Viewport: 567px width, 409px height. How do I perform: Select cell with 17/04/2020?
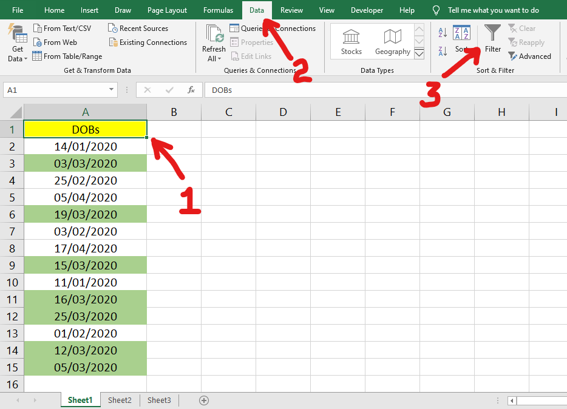[x=86, y=248]
